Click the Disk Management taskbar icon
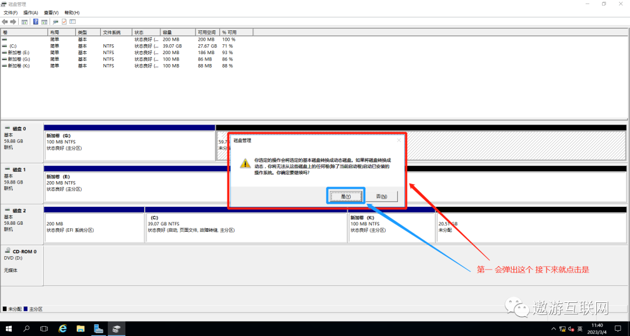 click(116, 329)
